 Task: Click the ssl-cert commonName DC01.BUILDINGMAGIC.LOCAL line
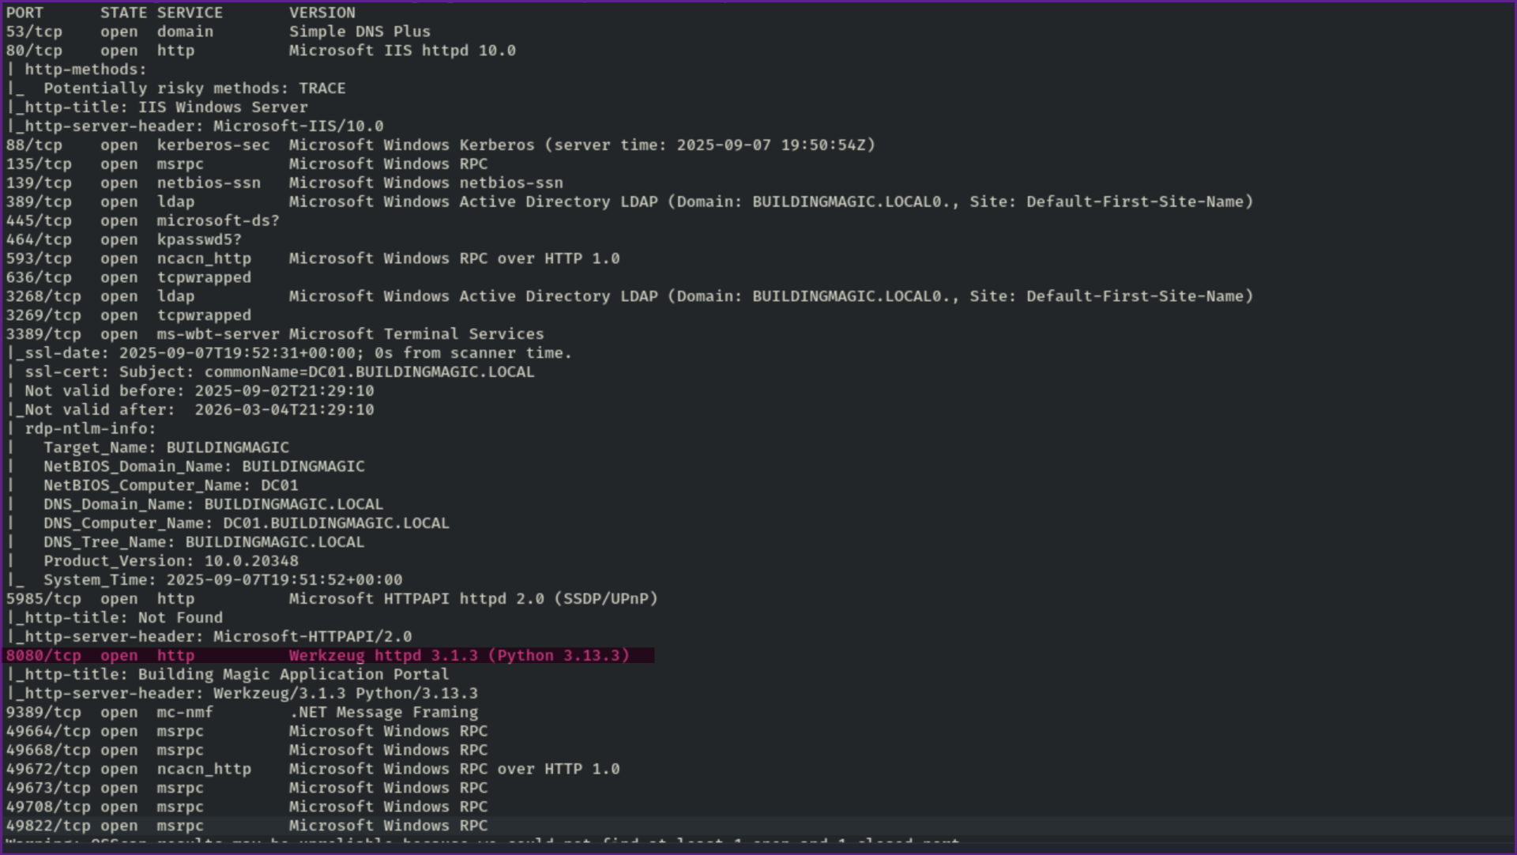[x=269, y=371]
